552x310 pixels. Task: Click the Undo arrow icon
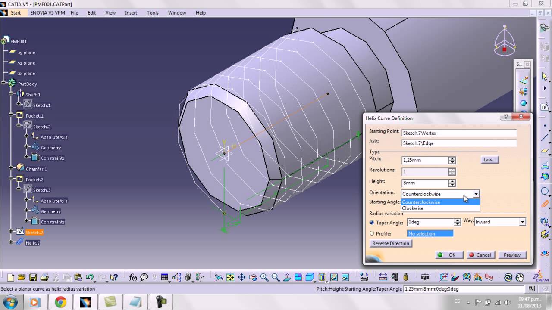tap(90, 277)
